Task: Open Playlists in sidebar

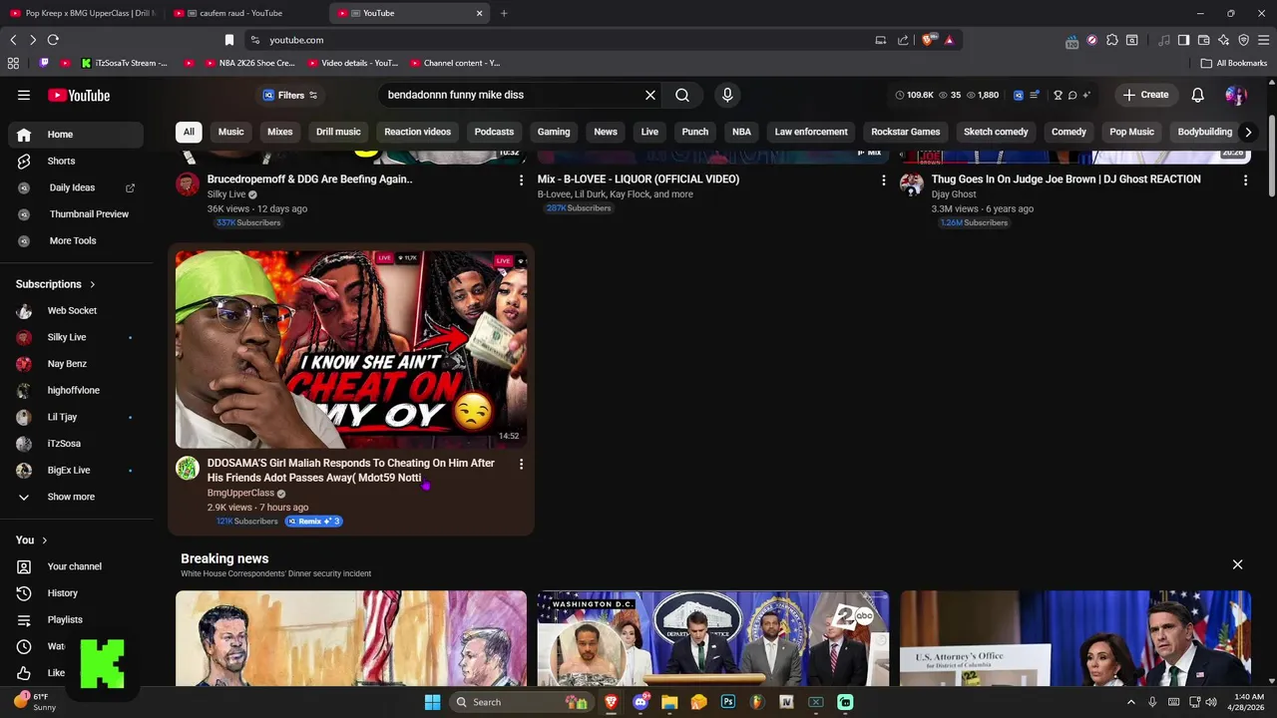Action: (76, 619)
